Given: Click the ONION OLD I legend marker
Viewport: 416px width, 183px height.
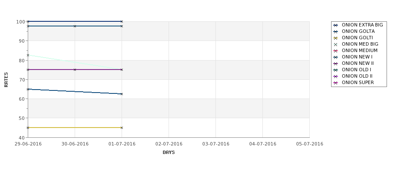Looking at the screenshot, I should [x=335, y=70].
